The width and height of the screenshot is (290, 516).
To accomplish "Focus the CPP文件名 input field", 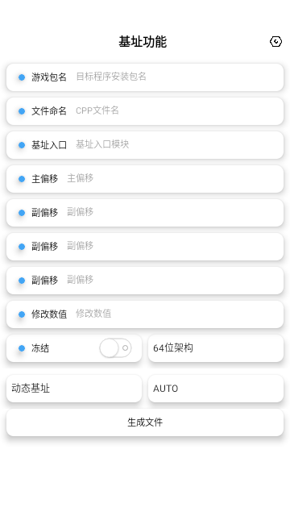I will coord(177,111).
